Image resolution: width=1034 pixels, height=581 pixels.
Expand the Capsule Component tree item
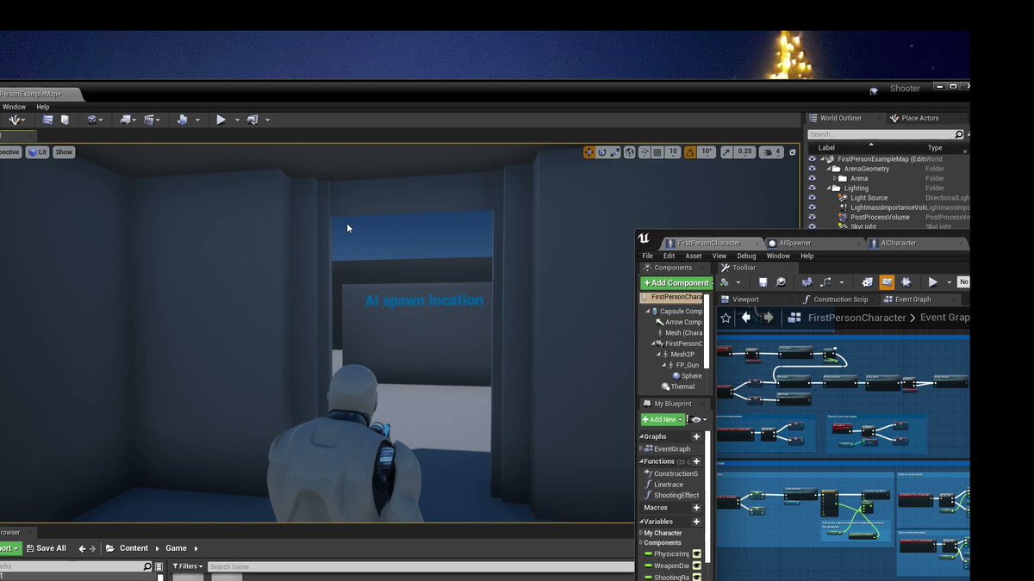[648, 311]
